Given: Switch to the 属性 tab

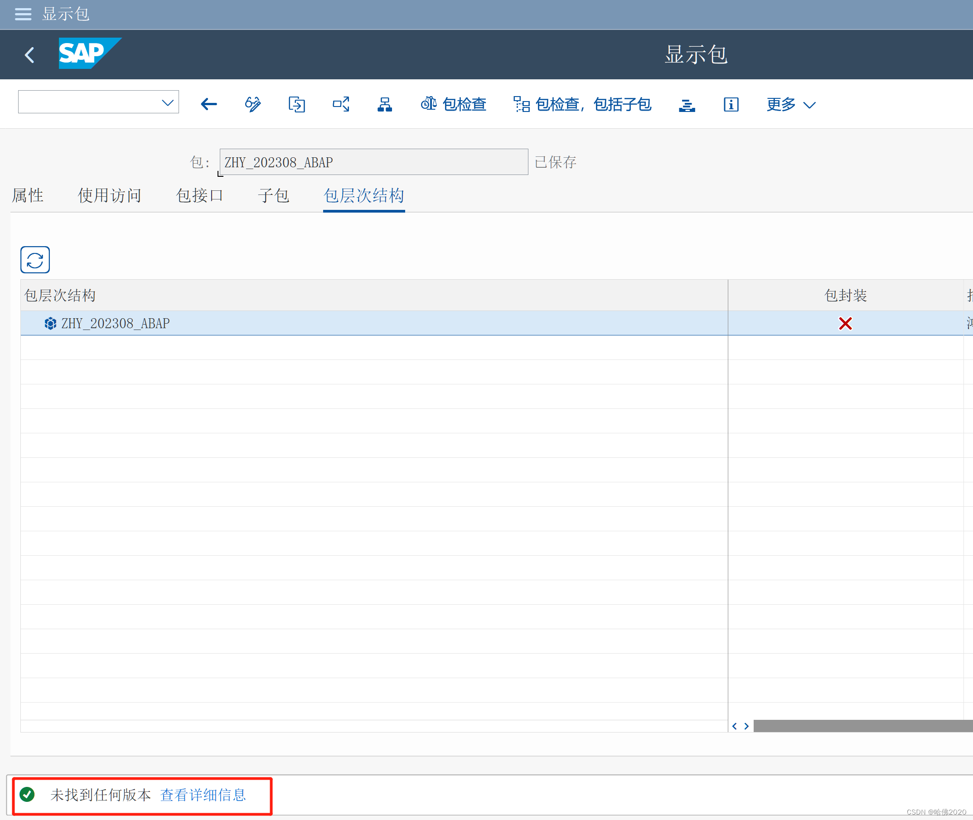Looking at the screenshot, I should [x=28, y=196].
